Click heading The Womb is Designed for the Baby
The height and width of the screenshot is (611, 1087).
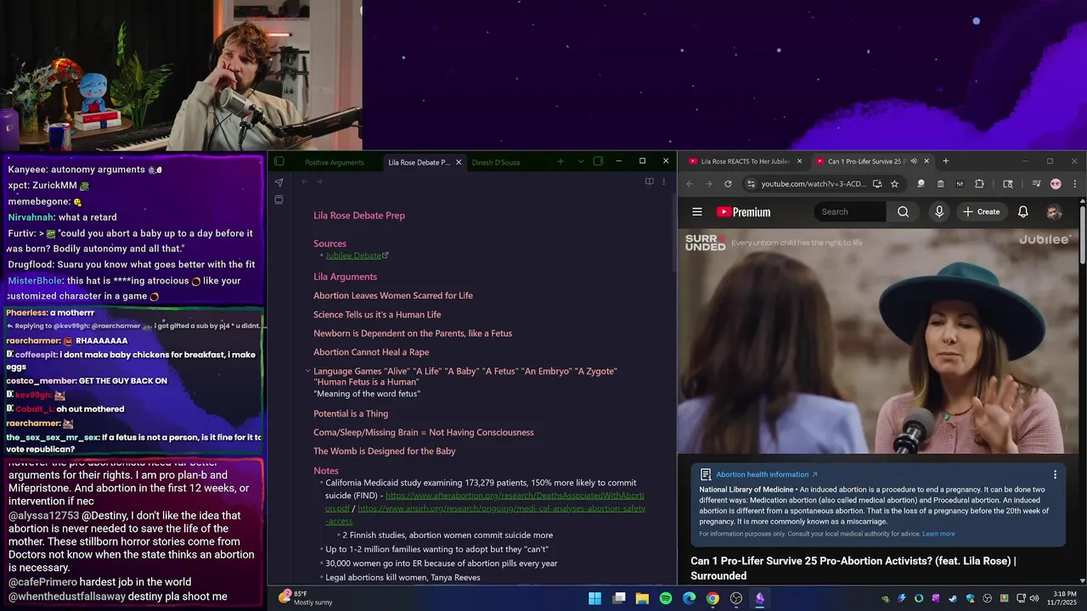(385, 451)
